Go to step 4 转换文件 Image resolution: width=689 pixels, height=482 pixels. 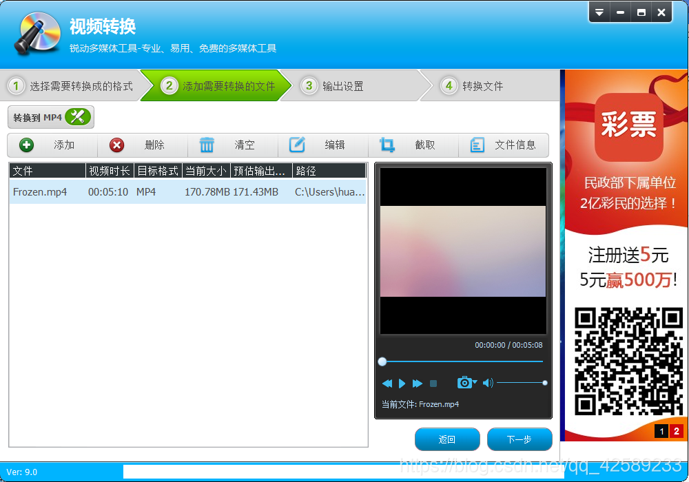click(x=490, y=85)
